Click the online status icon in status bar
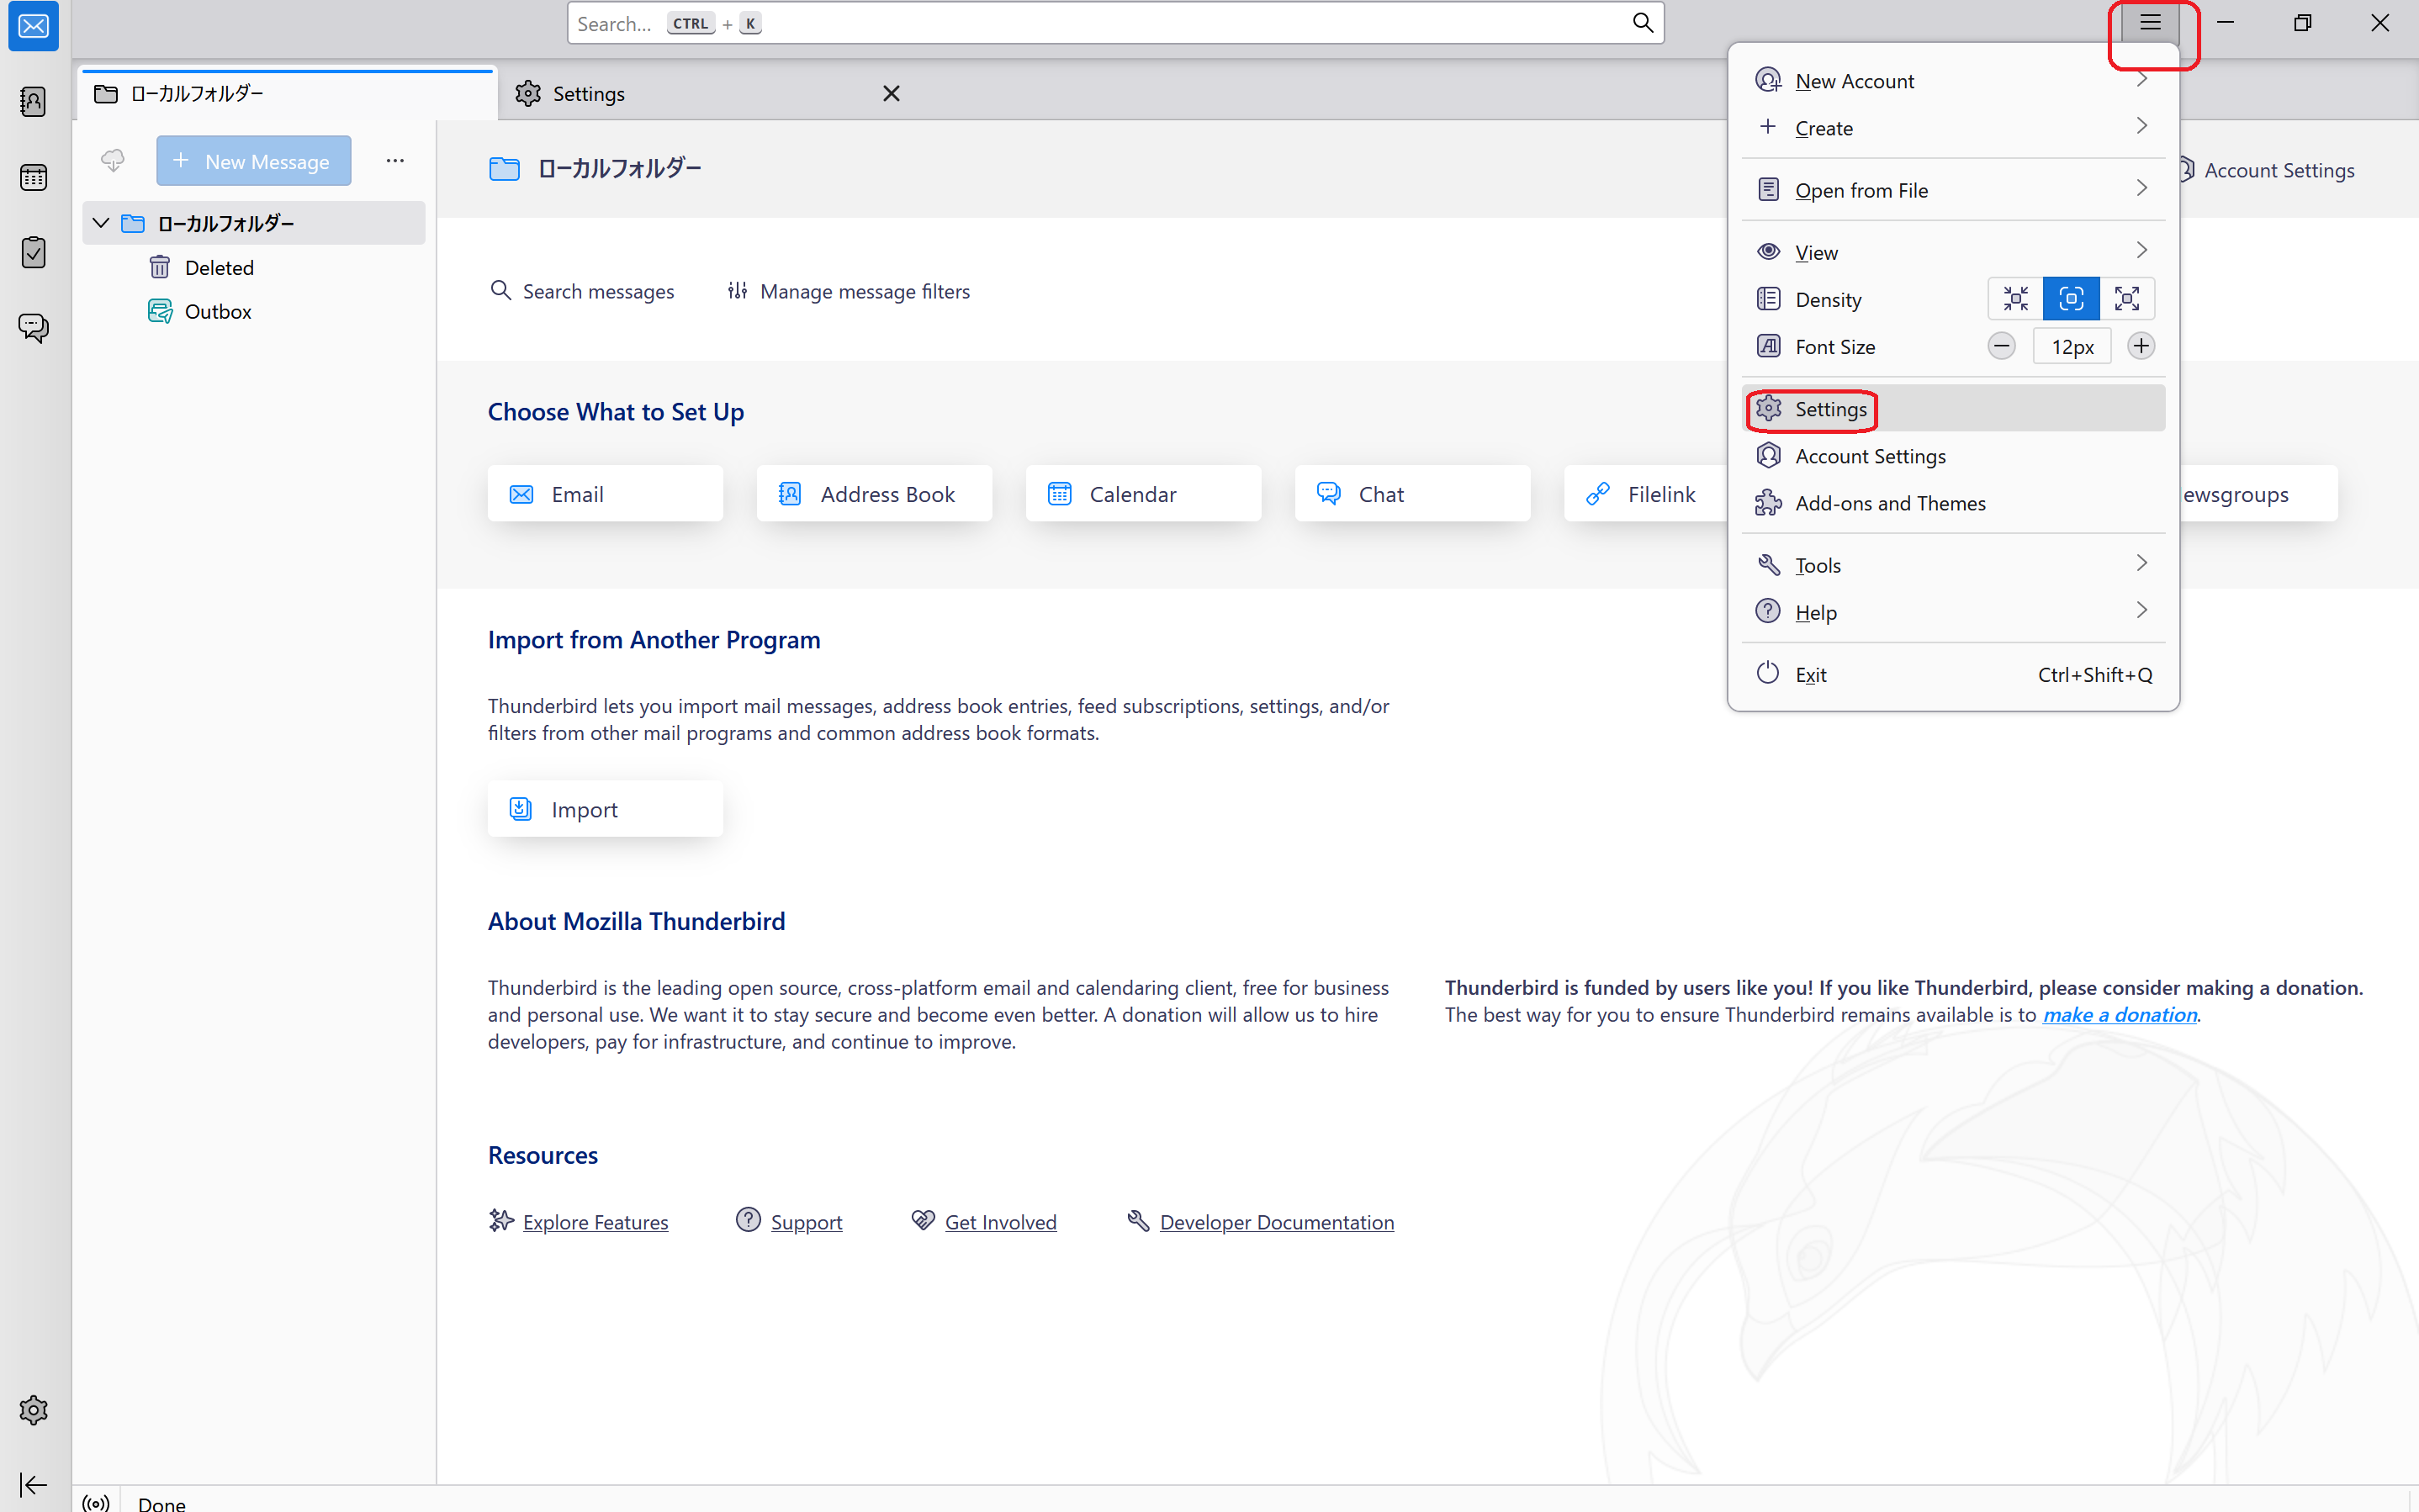Screen dimensions: 2419x1512 point(96,1503)
